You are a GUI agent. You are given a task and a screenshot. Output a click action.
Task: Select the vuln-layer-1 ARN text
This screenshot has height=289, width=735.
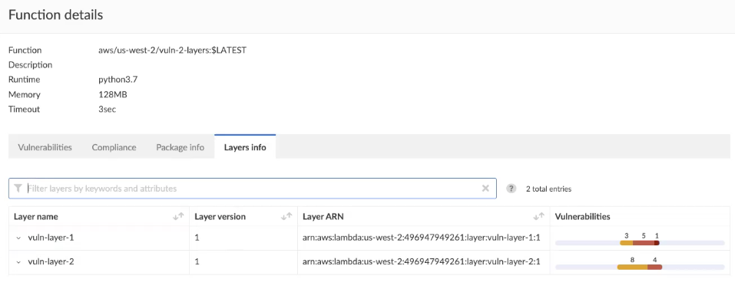point(422,238)
